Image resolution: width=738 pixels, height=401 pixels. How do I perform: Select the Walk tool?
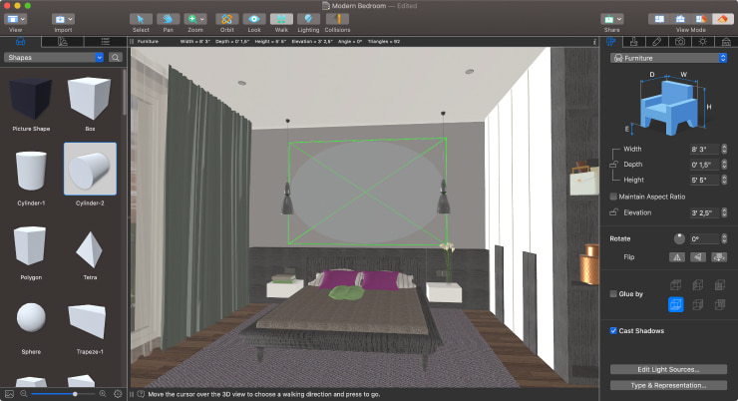click(x=281, y=19)
